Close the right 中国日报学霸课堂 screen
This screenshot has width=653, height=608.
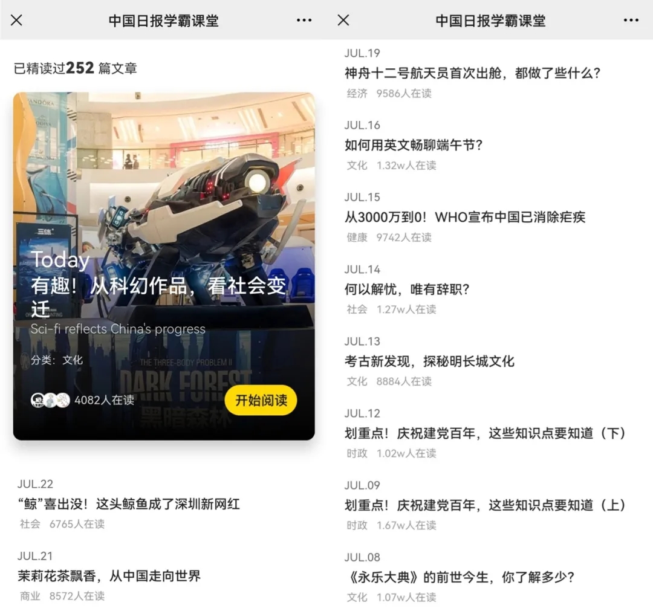[343, 20]
